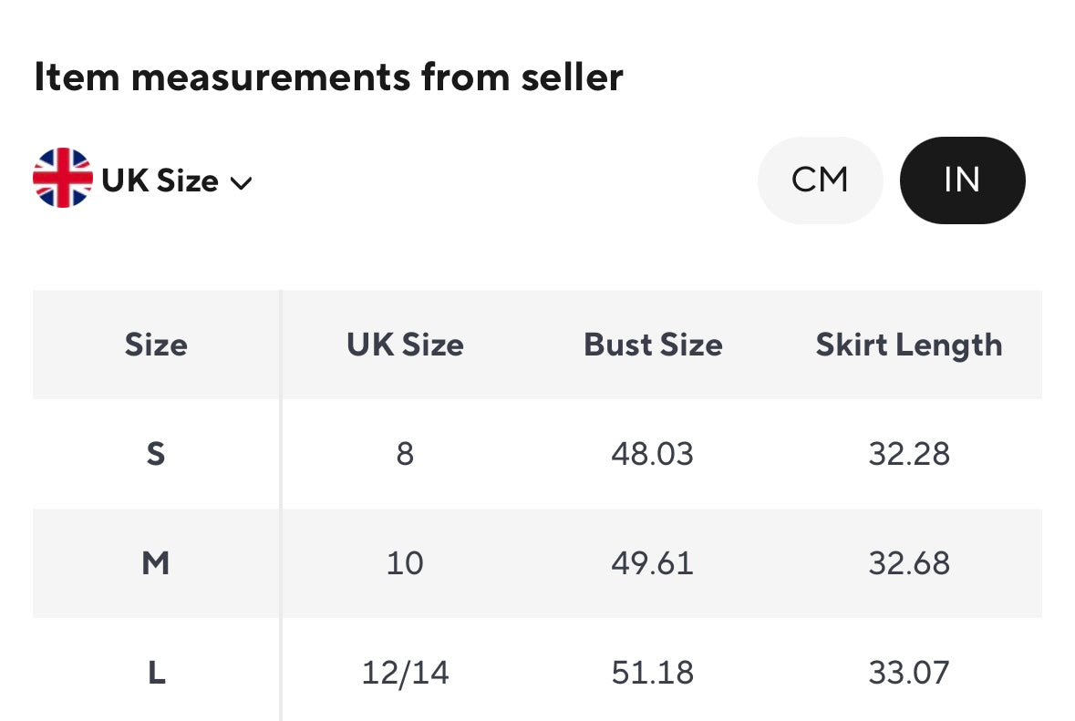
Task: Click bust measurement 49.61
Action: coord(653,563)
